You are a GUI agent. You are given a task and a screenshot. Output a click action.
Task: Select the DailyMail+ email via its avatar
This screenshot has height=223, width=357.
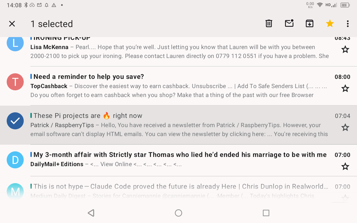coord(15,160)
